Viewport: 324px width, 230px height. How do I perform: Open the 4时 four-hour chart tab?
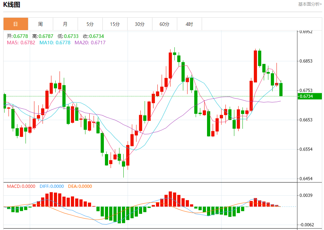(x=189, y=24)
